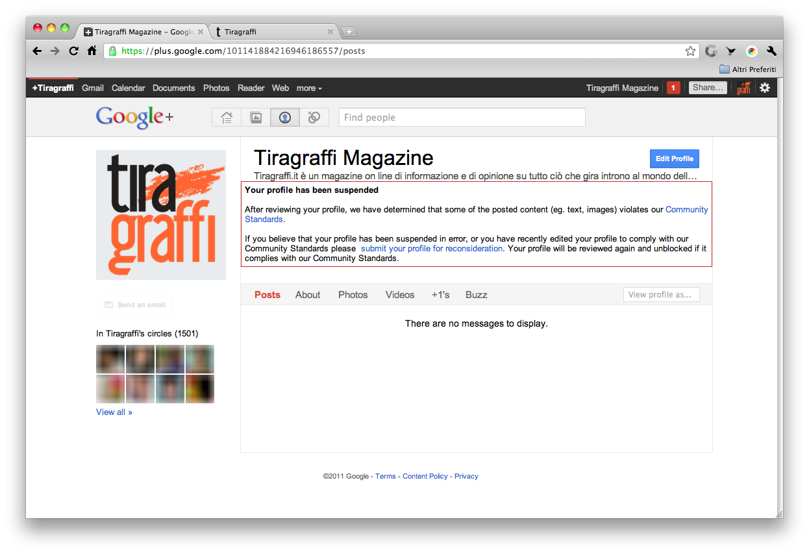Click 'There are no messages to display.' text
This screenshot has height=554, width=809.
click(477, 323)
